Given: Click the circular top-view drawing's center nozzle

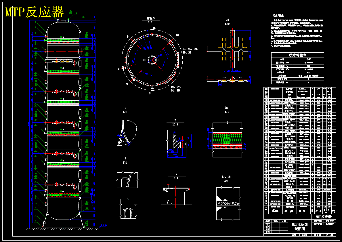Looking at the screenshot, I should 152,60.
